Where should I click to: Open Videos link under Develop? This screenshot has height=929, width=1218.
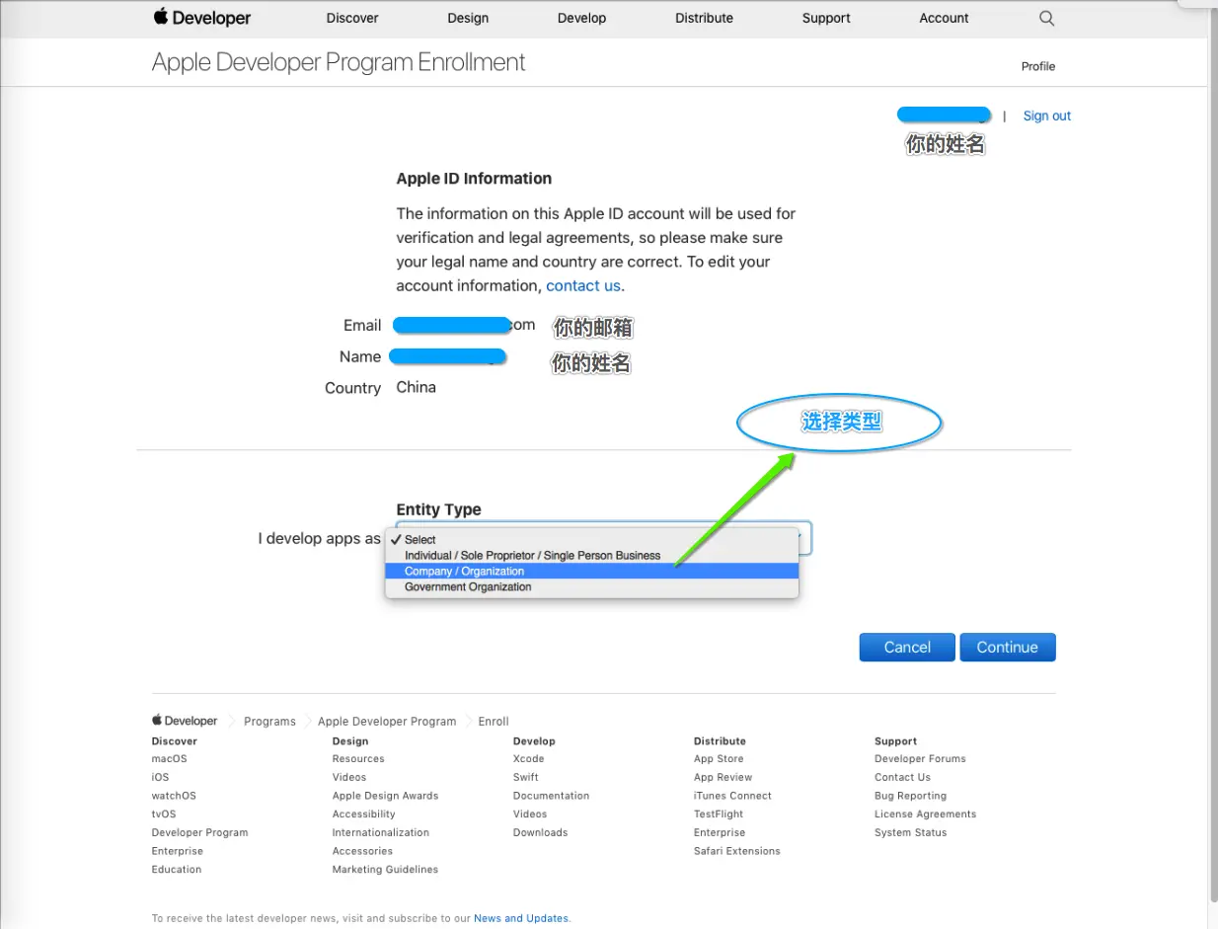tap(530, 814)
